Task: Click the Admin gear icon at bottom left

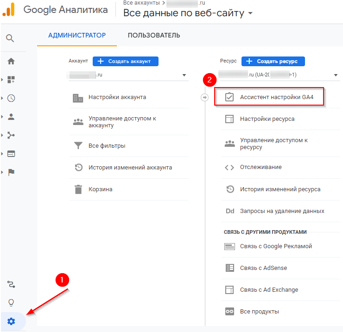Action: point(11,321)
